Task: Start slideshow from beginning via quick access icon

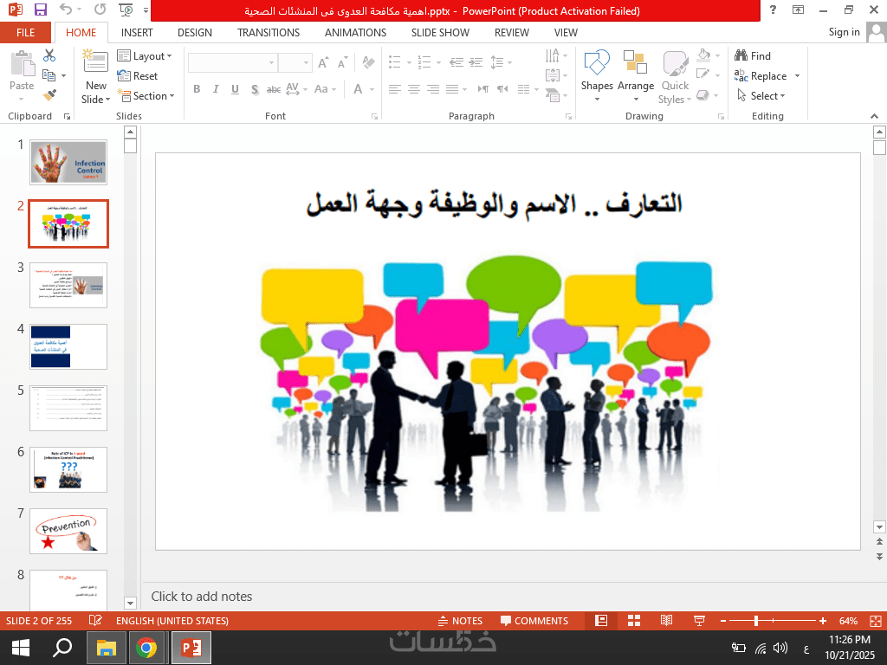Action: coord(126,10)
